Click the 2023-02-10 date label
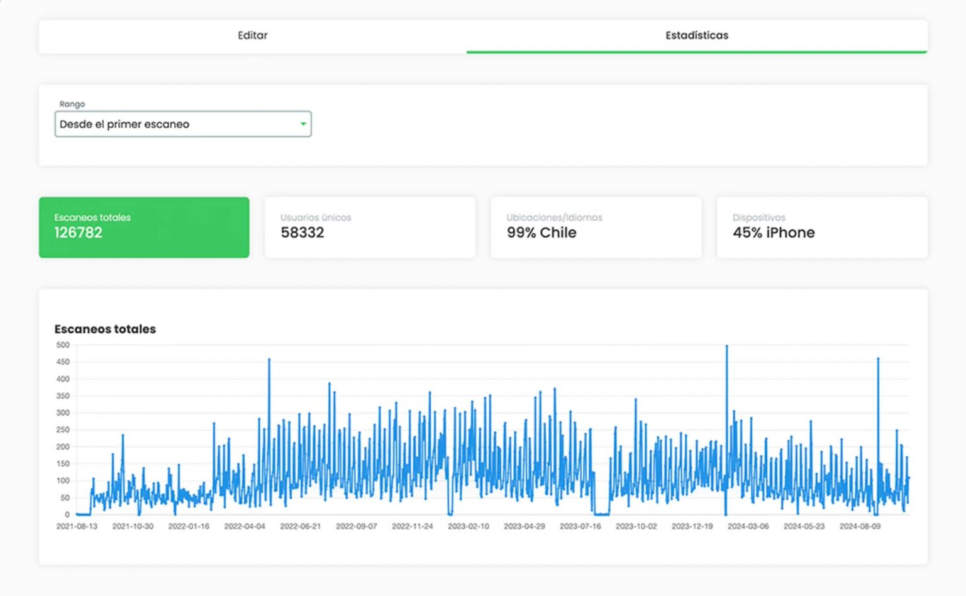 [468, 526]
